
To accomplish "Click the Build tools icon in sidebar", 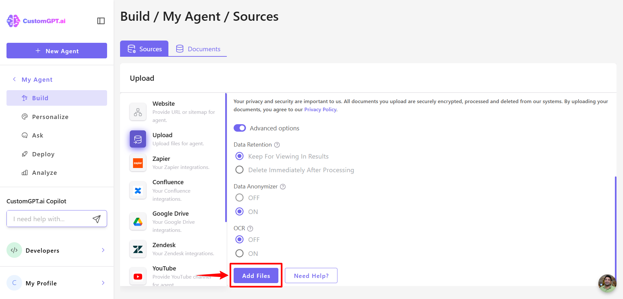I will (x=25, y=98).
